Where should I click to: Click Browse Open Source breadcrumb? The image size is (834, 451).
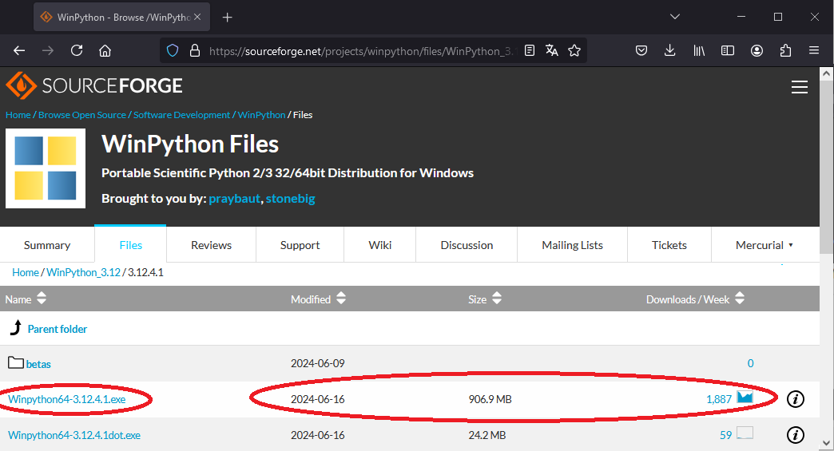[82, 115]
